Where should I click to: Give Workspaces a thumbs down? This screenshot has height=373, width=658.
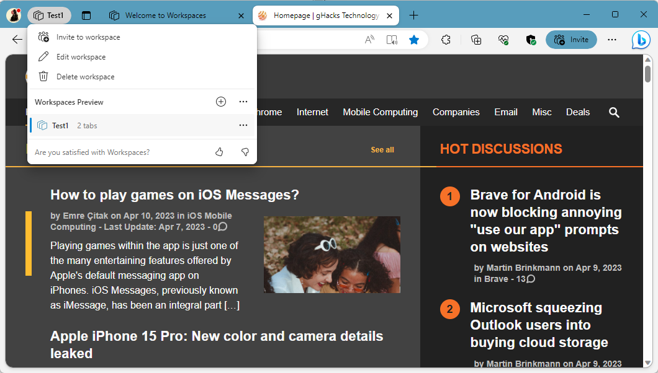tap(245, 151)
